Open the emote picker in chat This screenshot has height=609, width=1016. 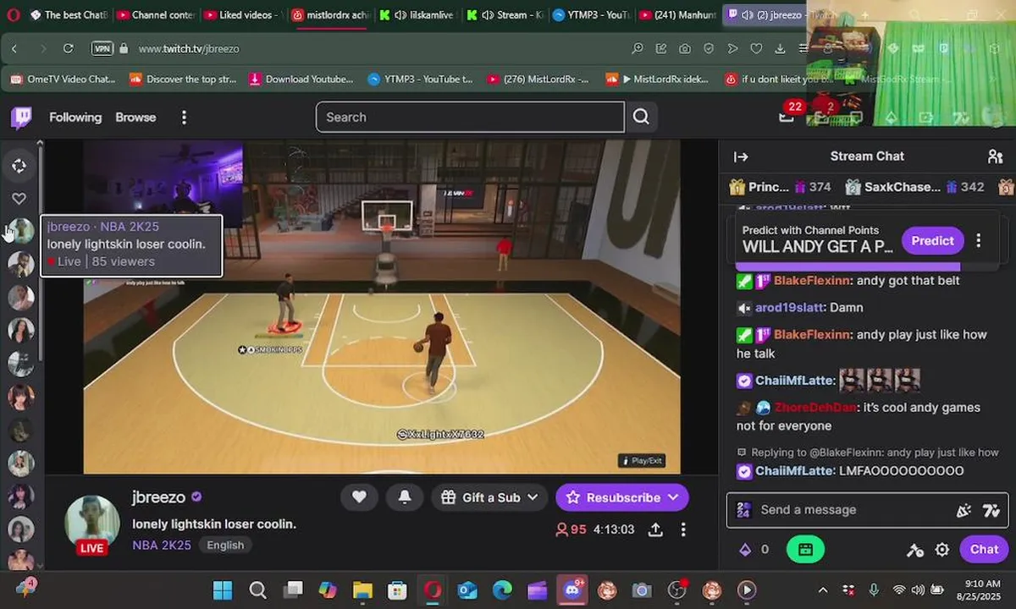tap(964, 510)
